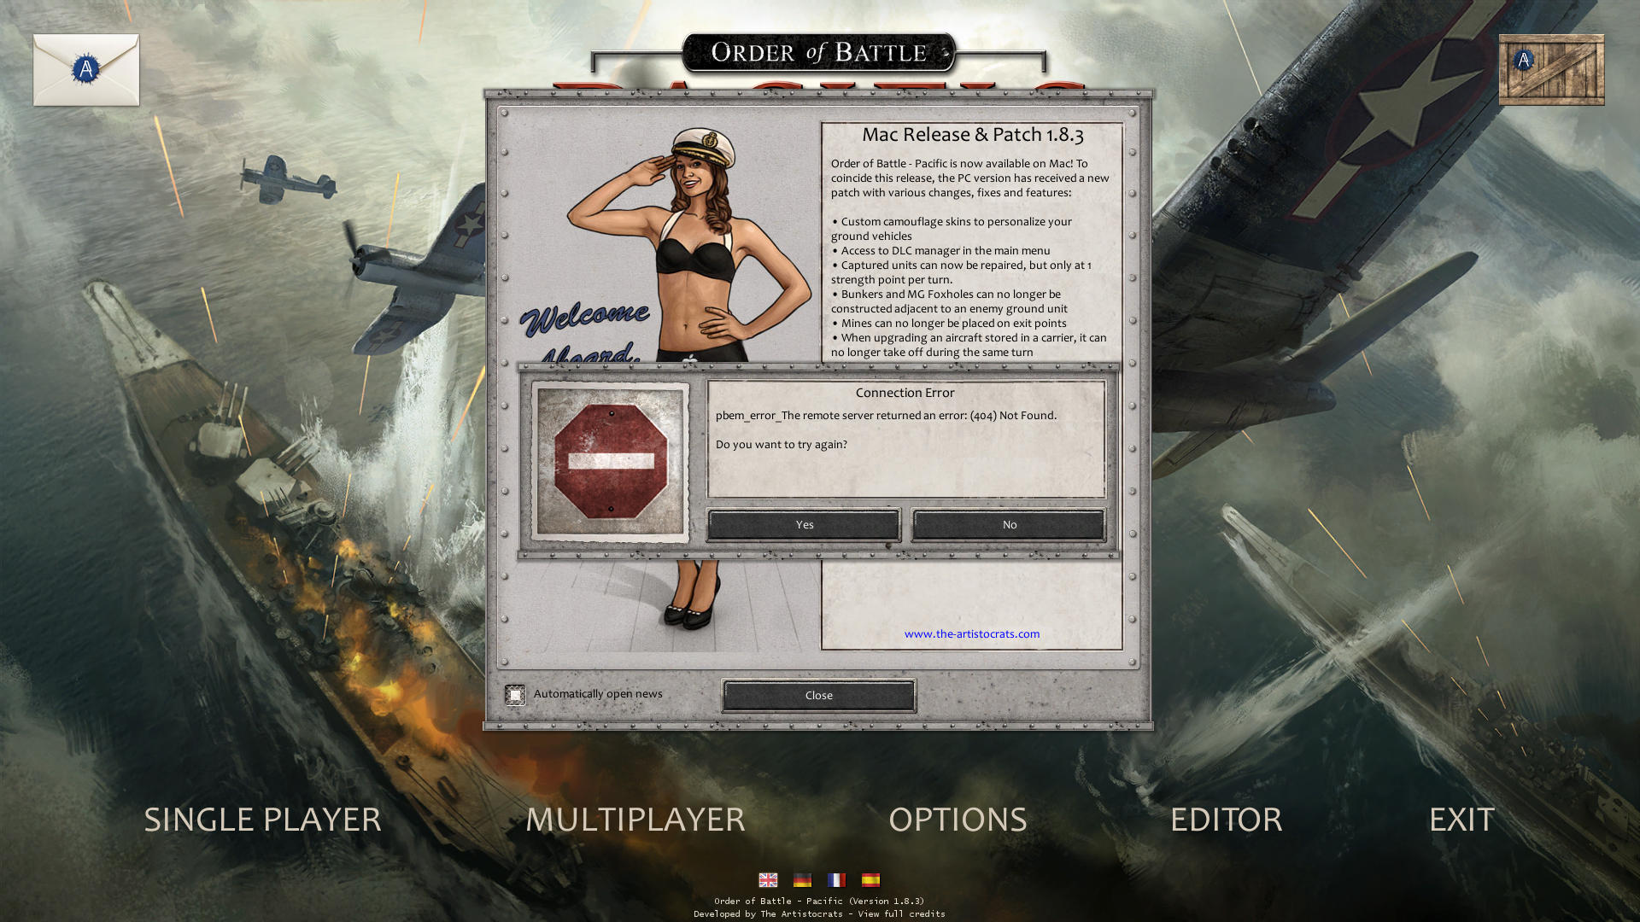The width and height of the screenshot is (1640, 922).
Task: Switch language to Spanish flag
Action: click(870, 879)
